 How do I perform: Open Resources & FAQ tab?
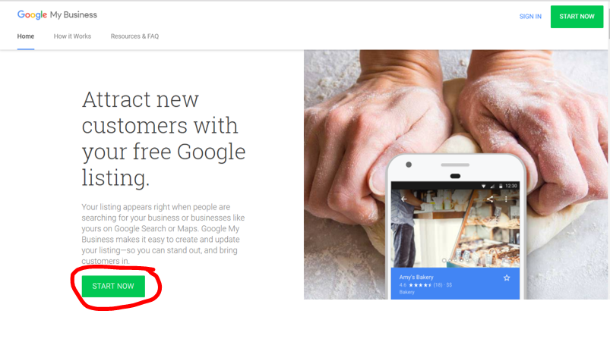coord(134,36)
